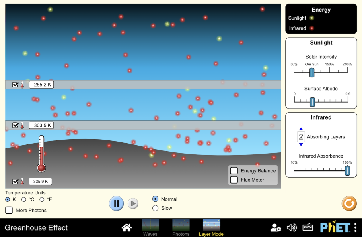The height and width of the screenshot is (237, 362).
Task: Reset the simulation with the orange button
Action: click(349, 203)
